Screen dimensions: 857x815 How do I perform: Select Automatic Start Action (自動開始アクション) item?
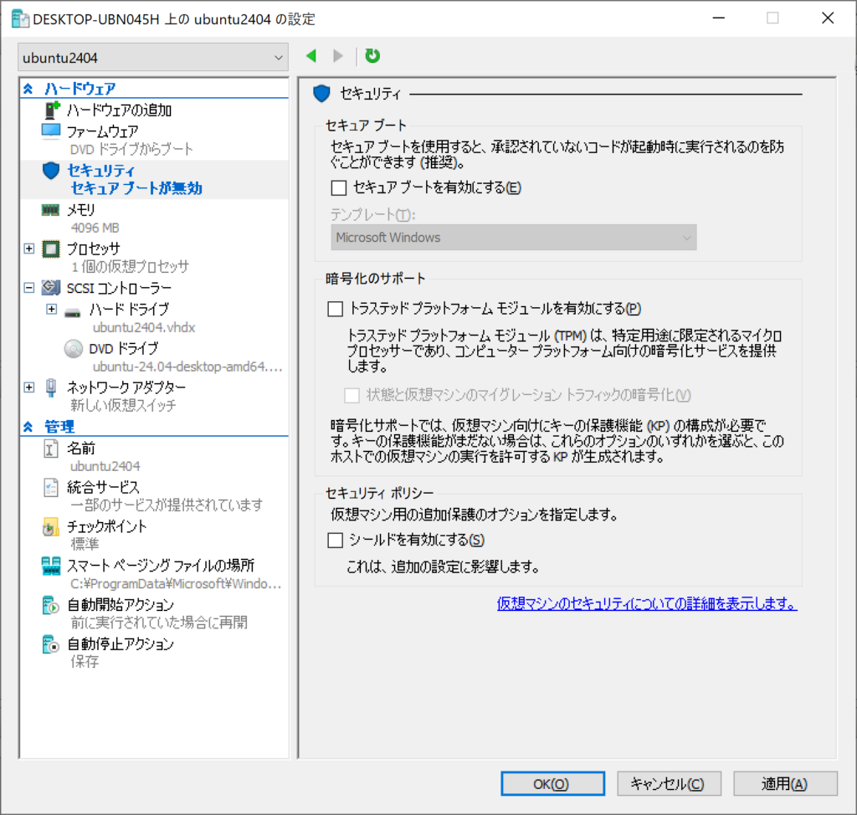tap(120, 605)
